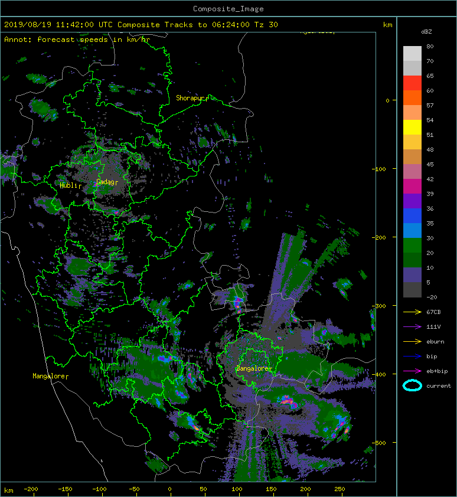Click the Hubli city label
Image resolution: width=457 pixels, height=497 pixels.
coord(69,185)
